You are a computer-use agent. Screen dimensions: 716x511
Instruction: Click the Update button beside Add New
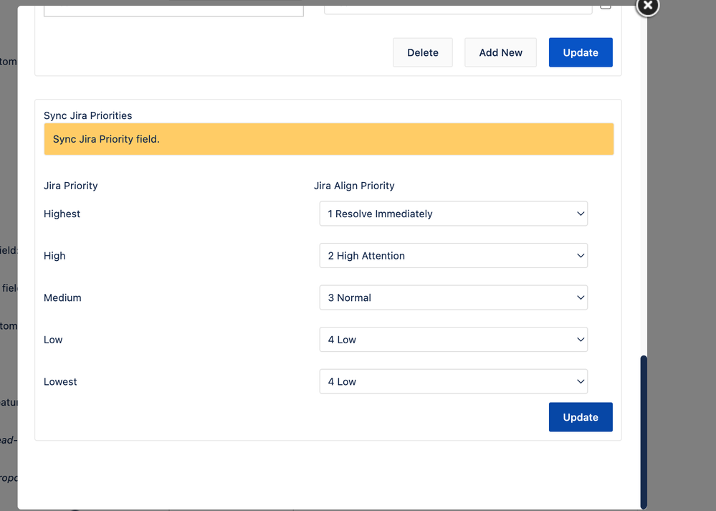(581, 52)
